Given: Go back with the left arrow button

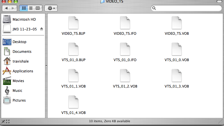Looking at the screenshot, I should coord(6,8).
